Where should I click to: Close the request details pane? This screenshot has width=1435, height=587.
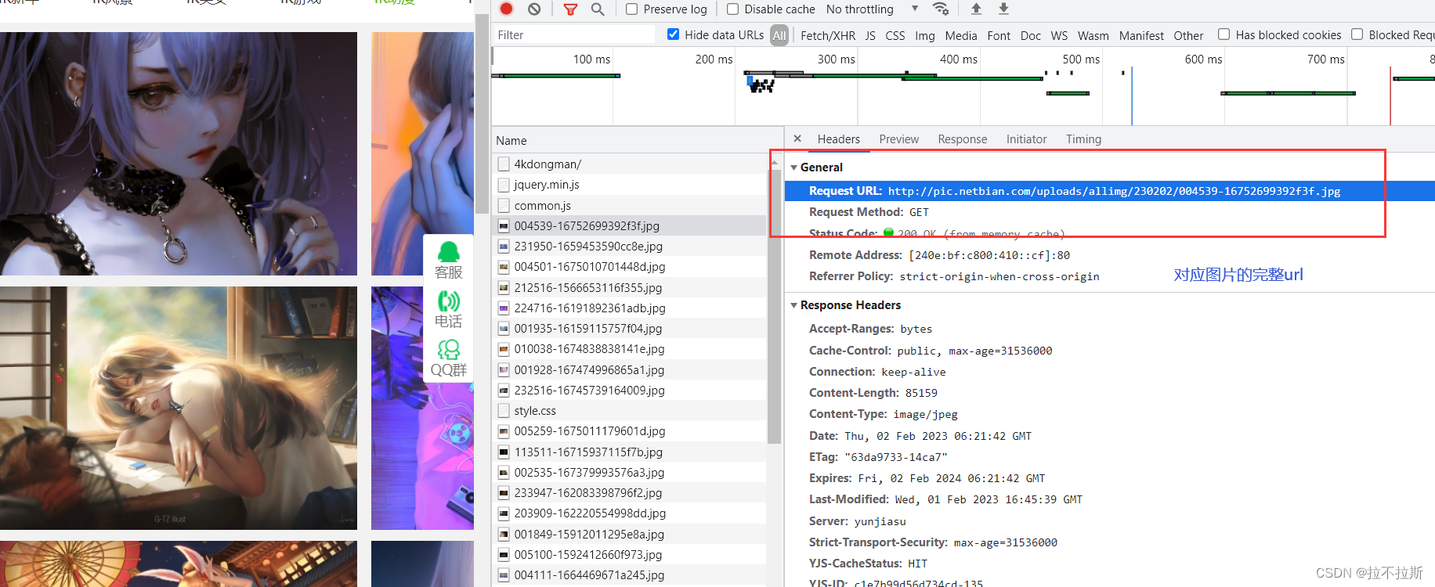pyautogui.click(x=797, y=139)
